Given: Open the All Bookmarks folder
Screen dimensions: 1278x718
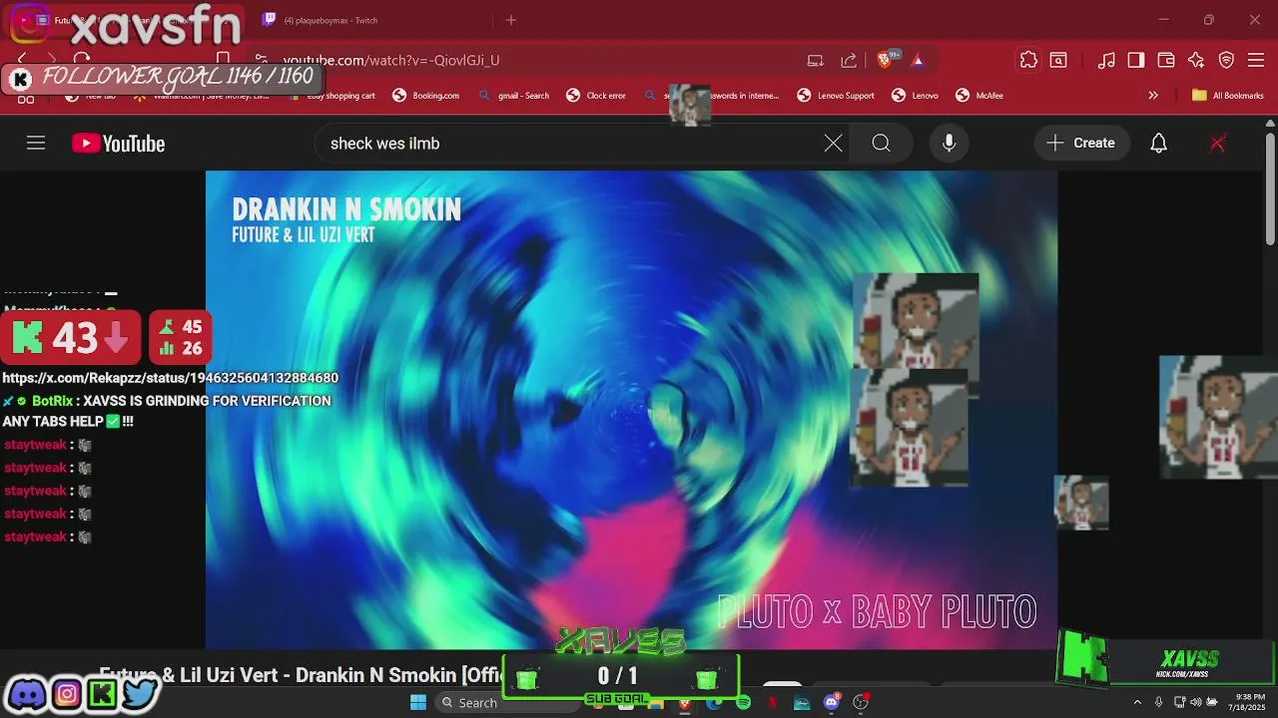Looking at the screenshot, I should [x=1228, y=96].
